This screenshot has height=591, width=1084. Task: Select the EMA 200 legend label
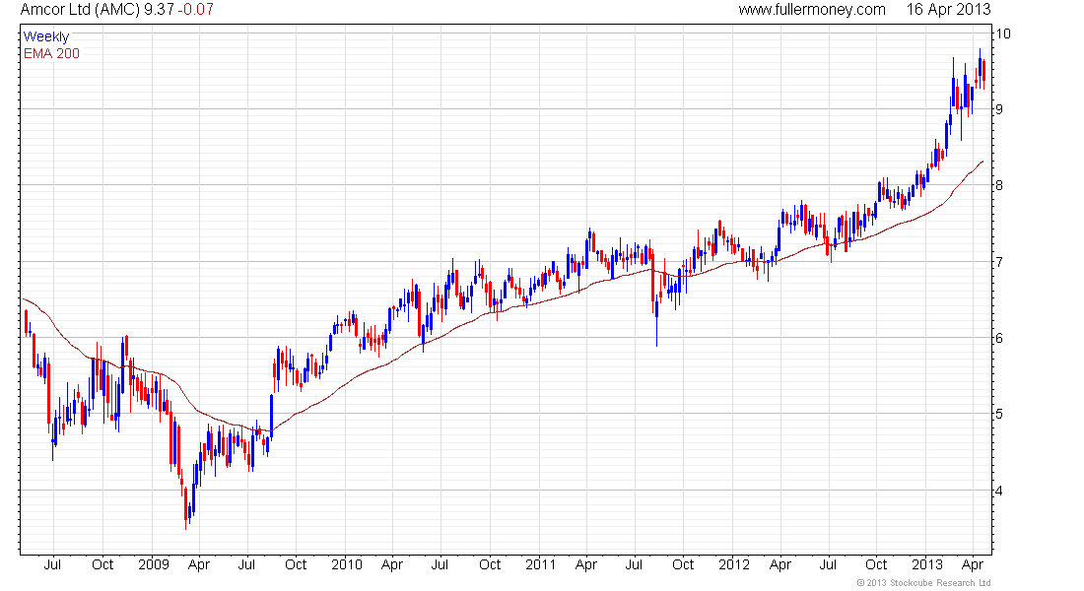coord(51,54)
